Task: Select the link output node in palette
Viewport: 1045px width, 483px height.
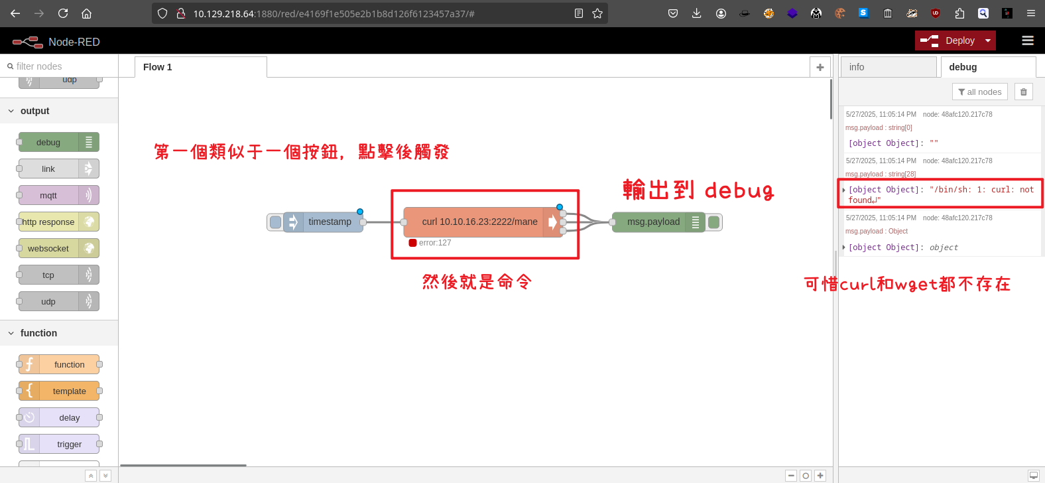Action: [x=59, y=169]
